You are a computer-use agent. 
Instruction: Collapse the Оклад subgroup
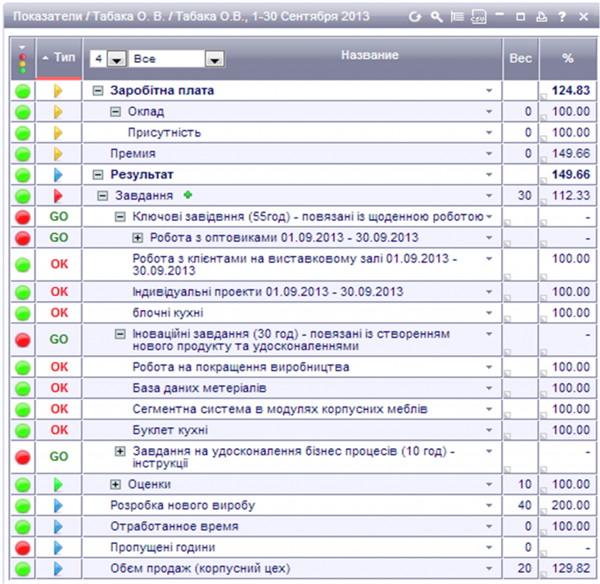[115, 112]
